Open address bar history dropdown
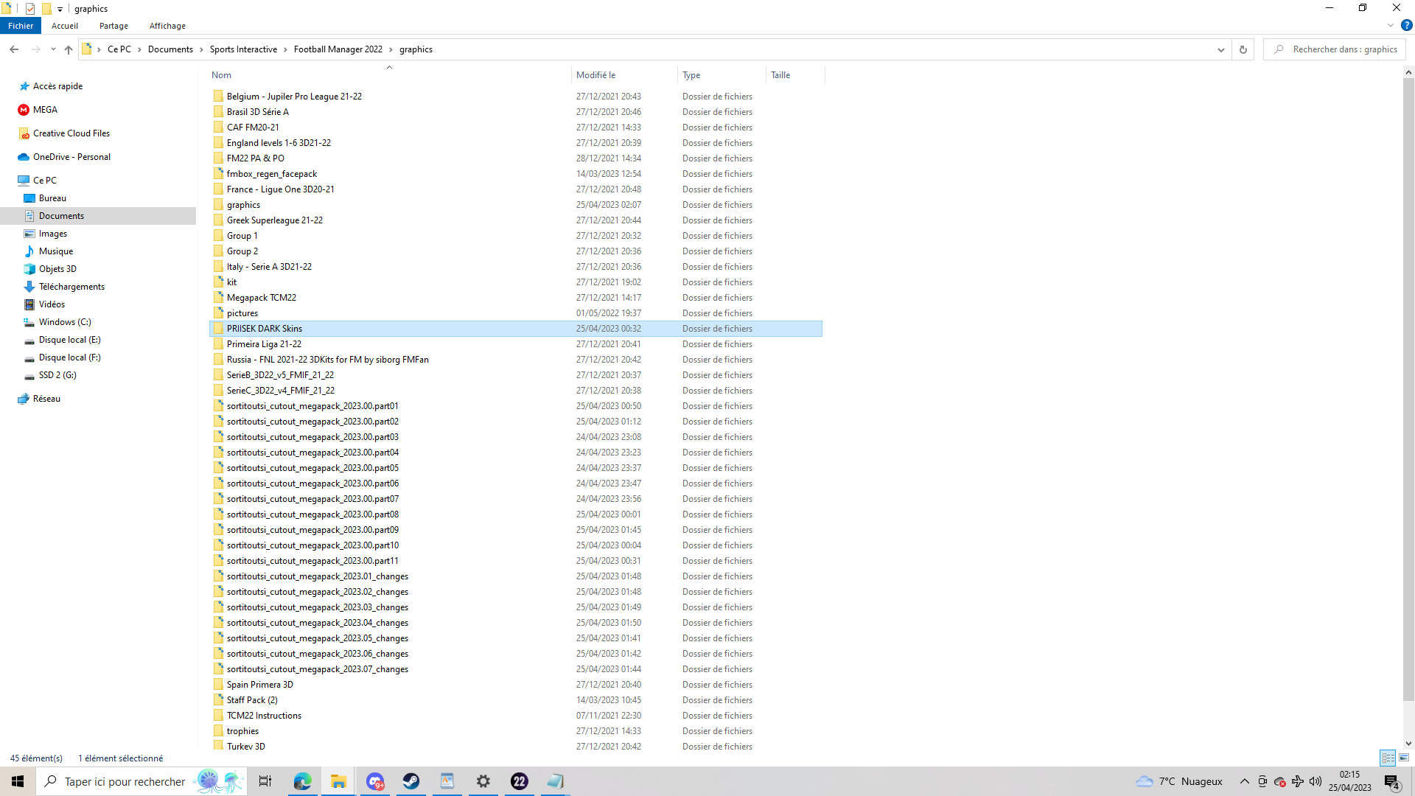 [x=1220, y=49]
